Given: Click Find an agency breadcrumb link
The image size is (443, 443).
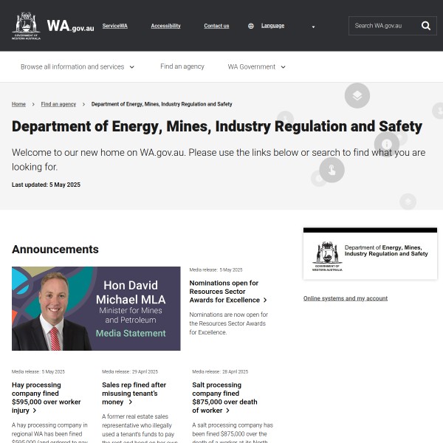Looking at the screenshot, I should click(x=58, y=104).
